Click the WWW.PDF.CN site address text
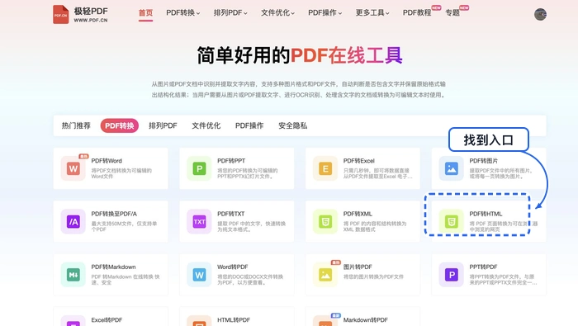578x326 pixels. coord(91,21)
